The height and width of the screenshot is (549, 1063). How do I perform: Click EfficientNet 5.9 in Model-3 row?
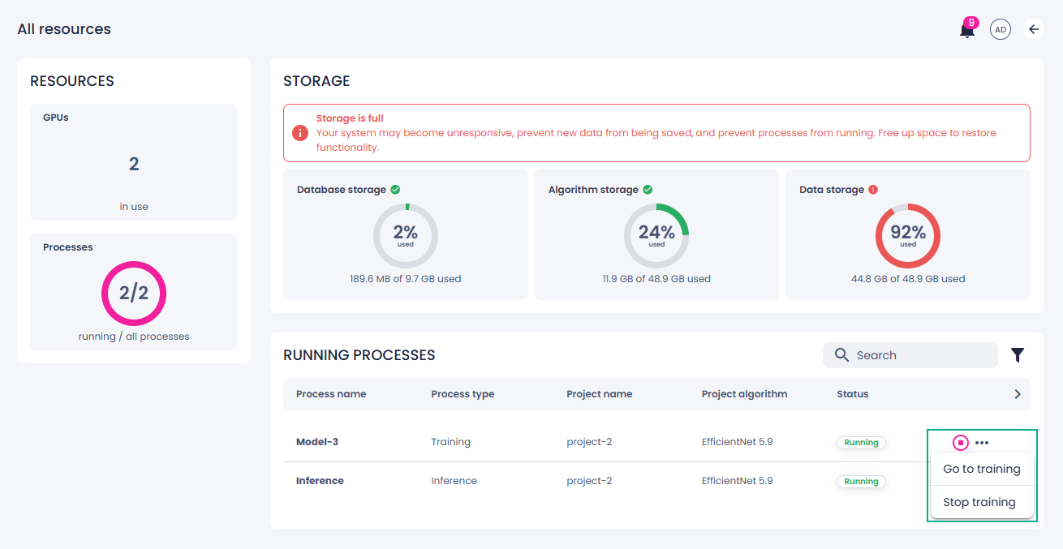(x=737, y=442)
